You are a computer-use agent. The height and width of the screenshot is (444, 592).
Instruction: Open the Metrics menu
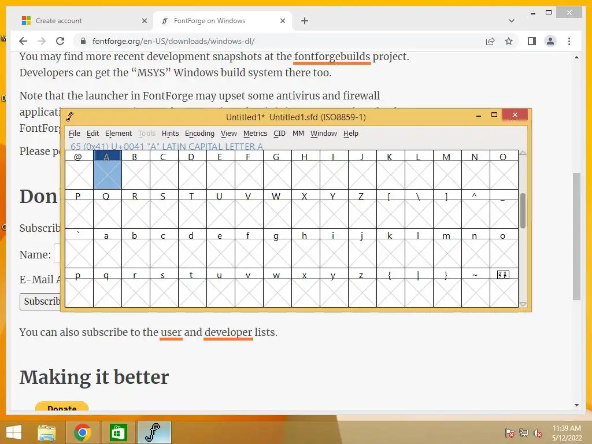tap(255, 134)
